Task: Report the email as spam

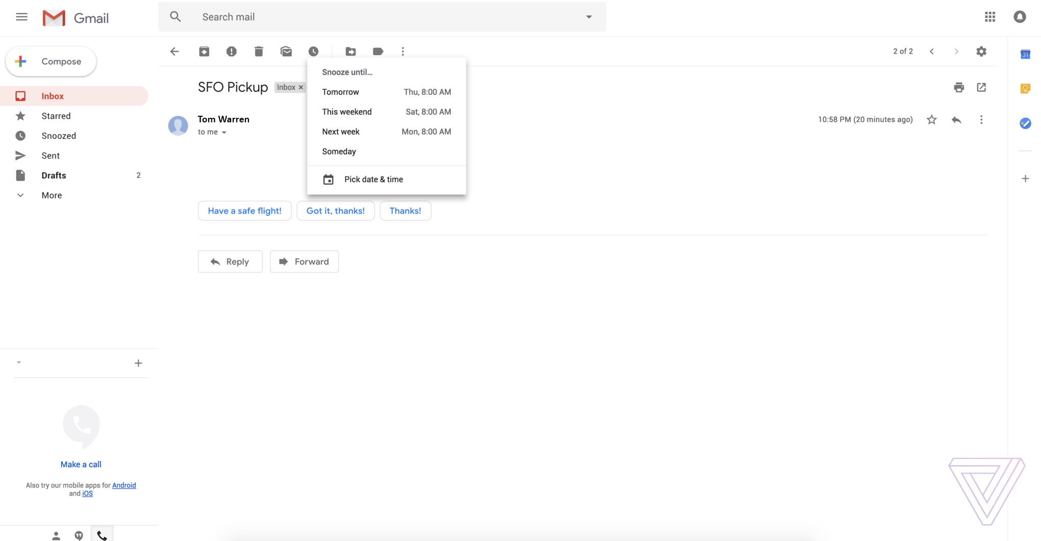Action: tap(231, 51)
